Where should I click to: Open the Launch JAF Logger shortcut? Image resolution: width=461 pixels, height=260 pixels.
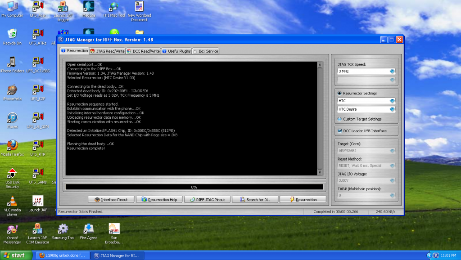63,11
